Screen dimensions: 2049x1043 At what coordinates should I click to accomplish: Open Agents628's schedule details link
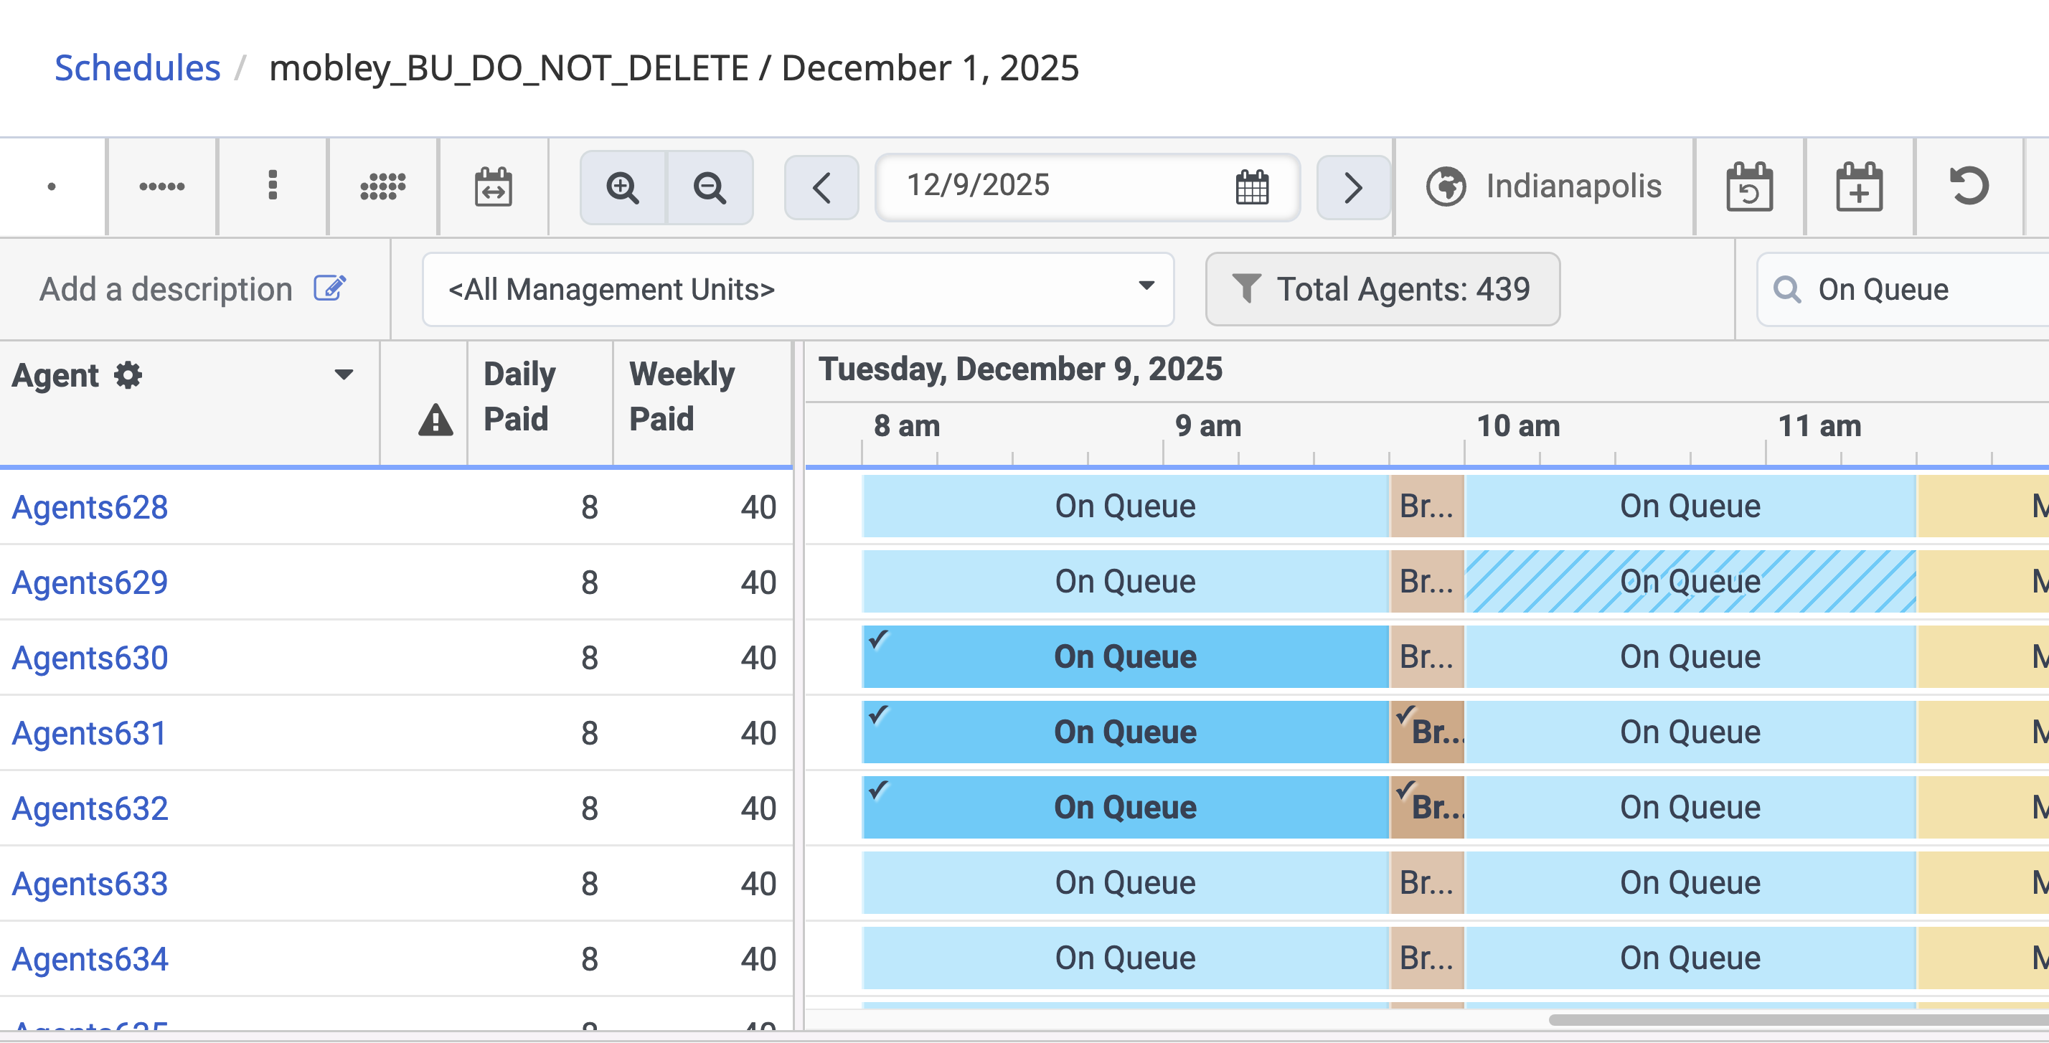pos(89,506)
